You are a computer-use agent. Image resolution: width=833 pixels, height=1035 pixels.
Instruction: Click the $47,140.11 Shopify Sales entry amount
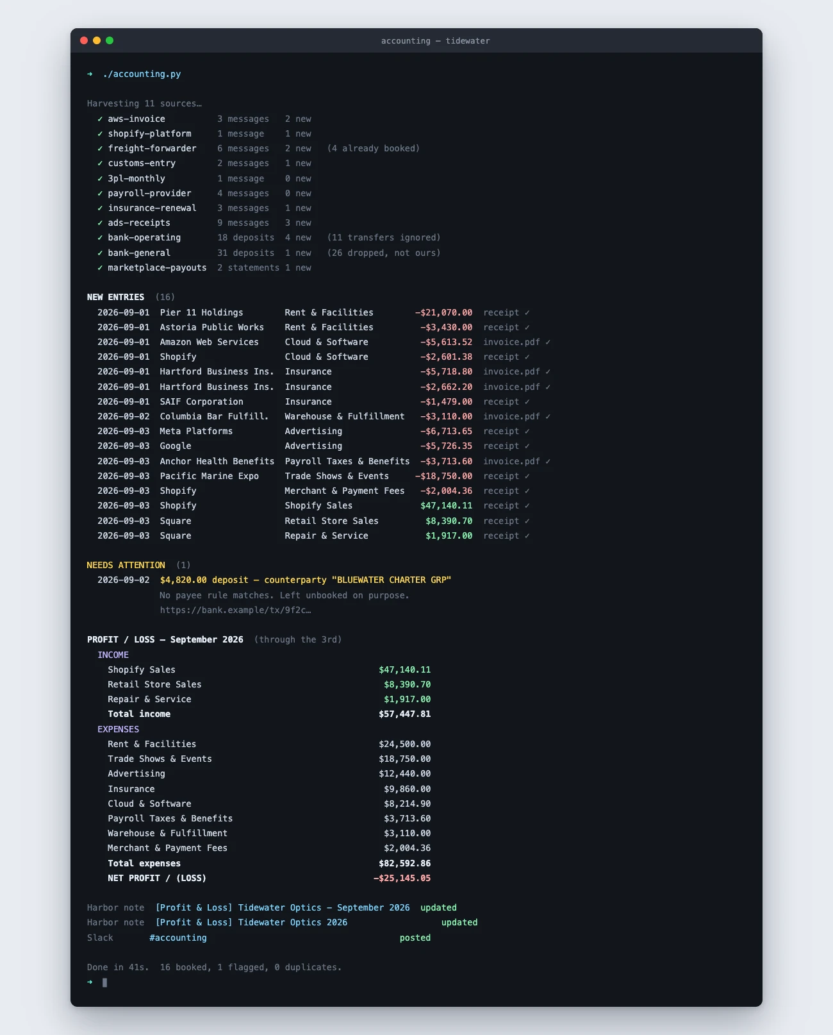tap(446, 505)
